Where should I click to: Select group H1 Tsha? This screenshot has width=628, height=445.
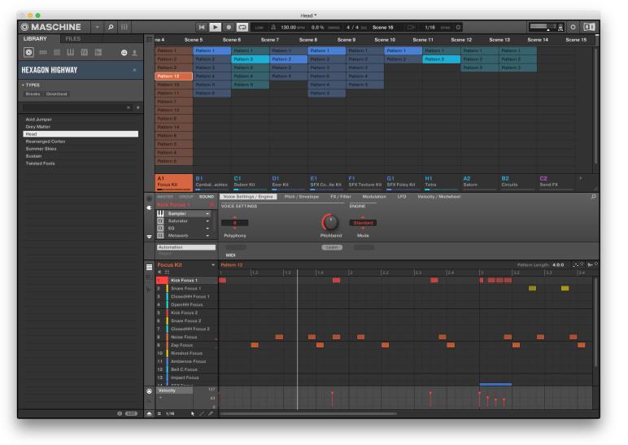point(441,182)
